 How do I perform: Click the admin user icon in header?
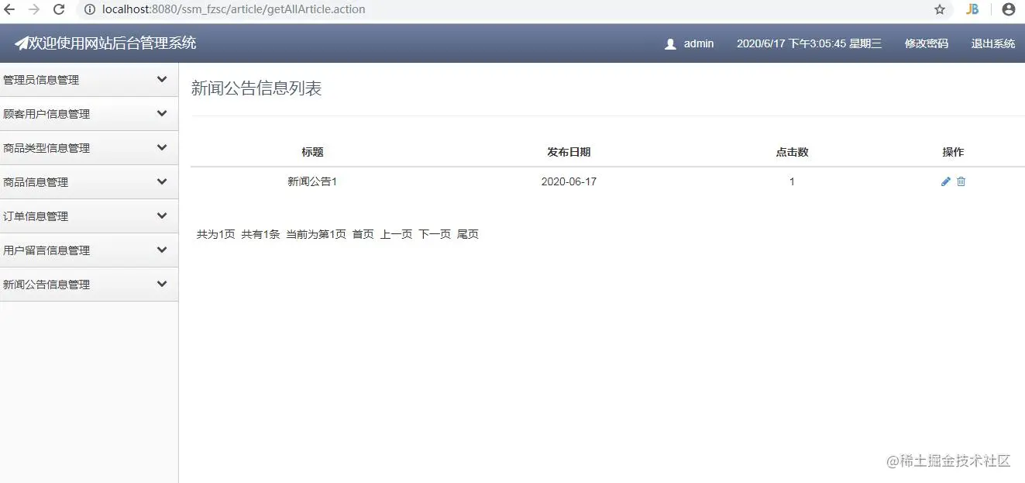click(671, 44)
